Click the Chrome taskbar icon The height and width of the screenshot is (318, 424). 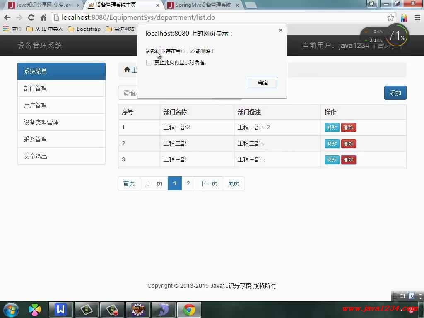click(189, 310)
